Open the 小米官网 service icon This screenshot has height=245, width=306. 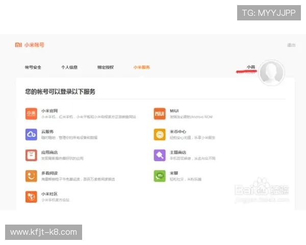(31, 113)
